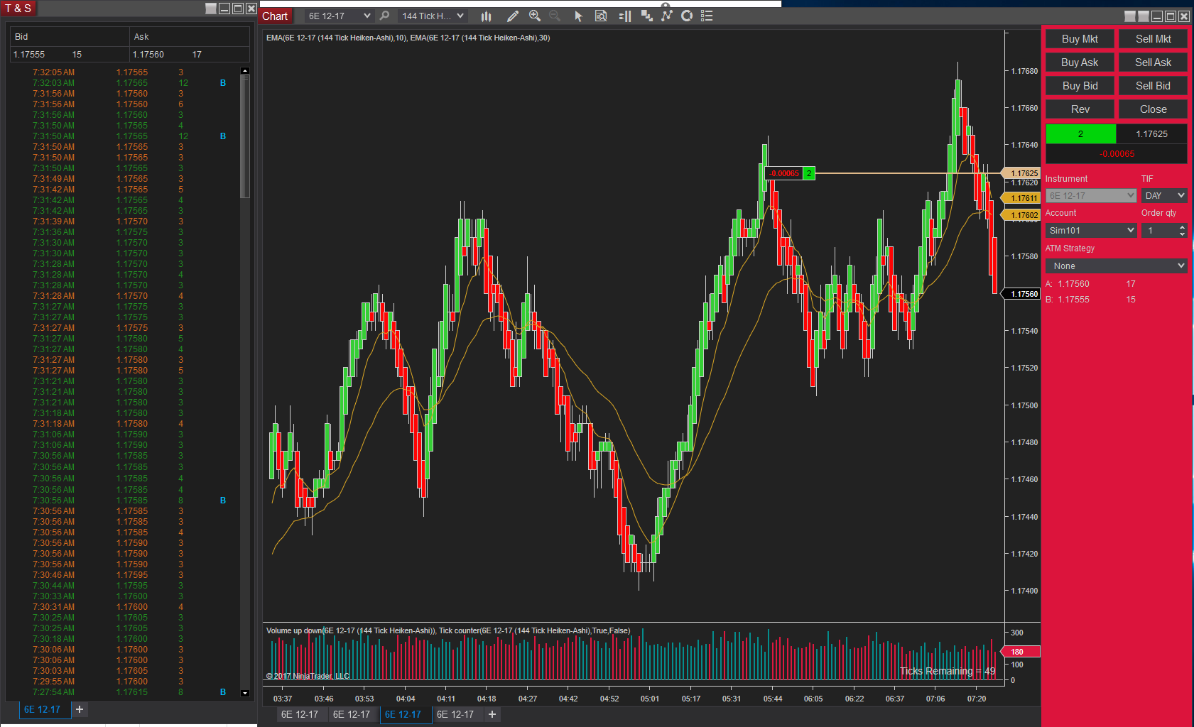The image size is (1194, 727).
Task: Add a new tab in T&S window
Action: click(80, 709)
